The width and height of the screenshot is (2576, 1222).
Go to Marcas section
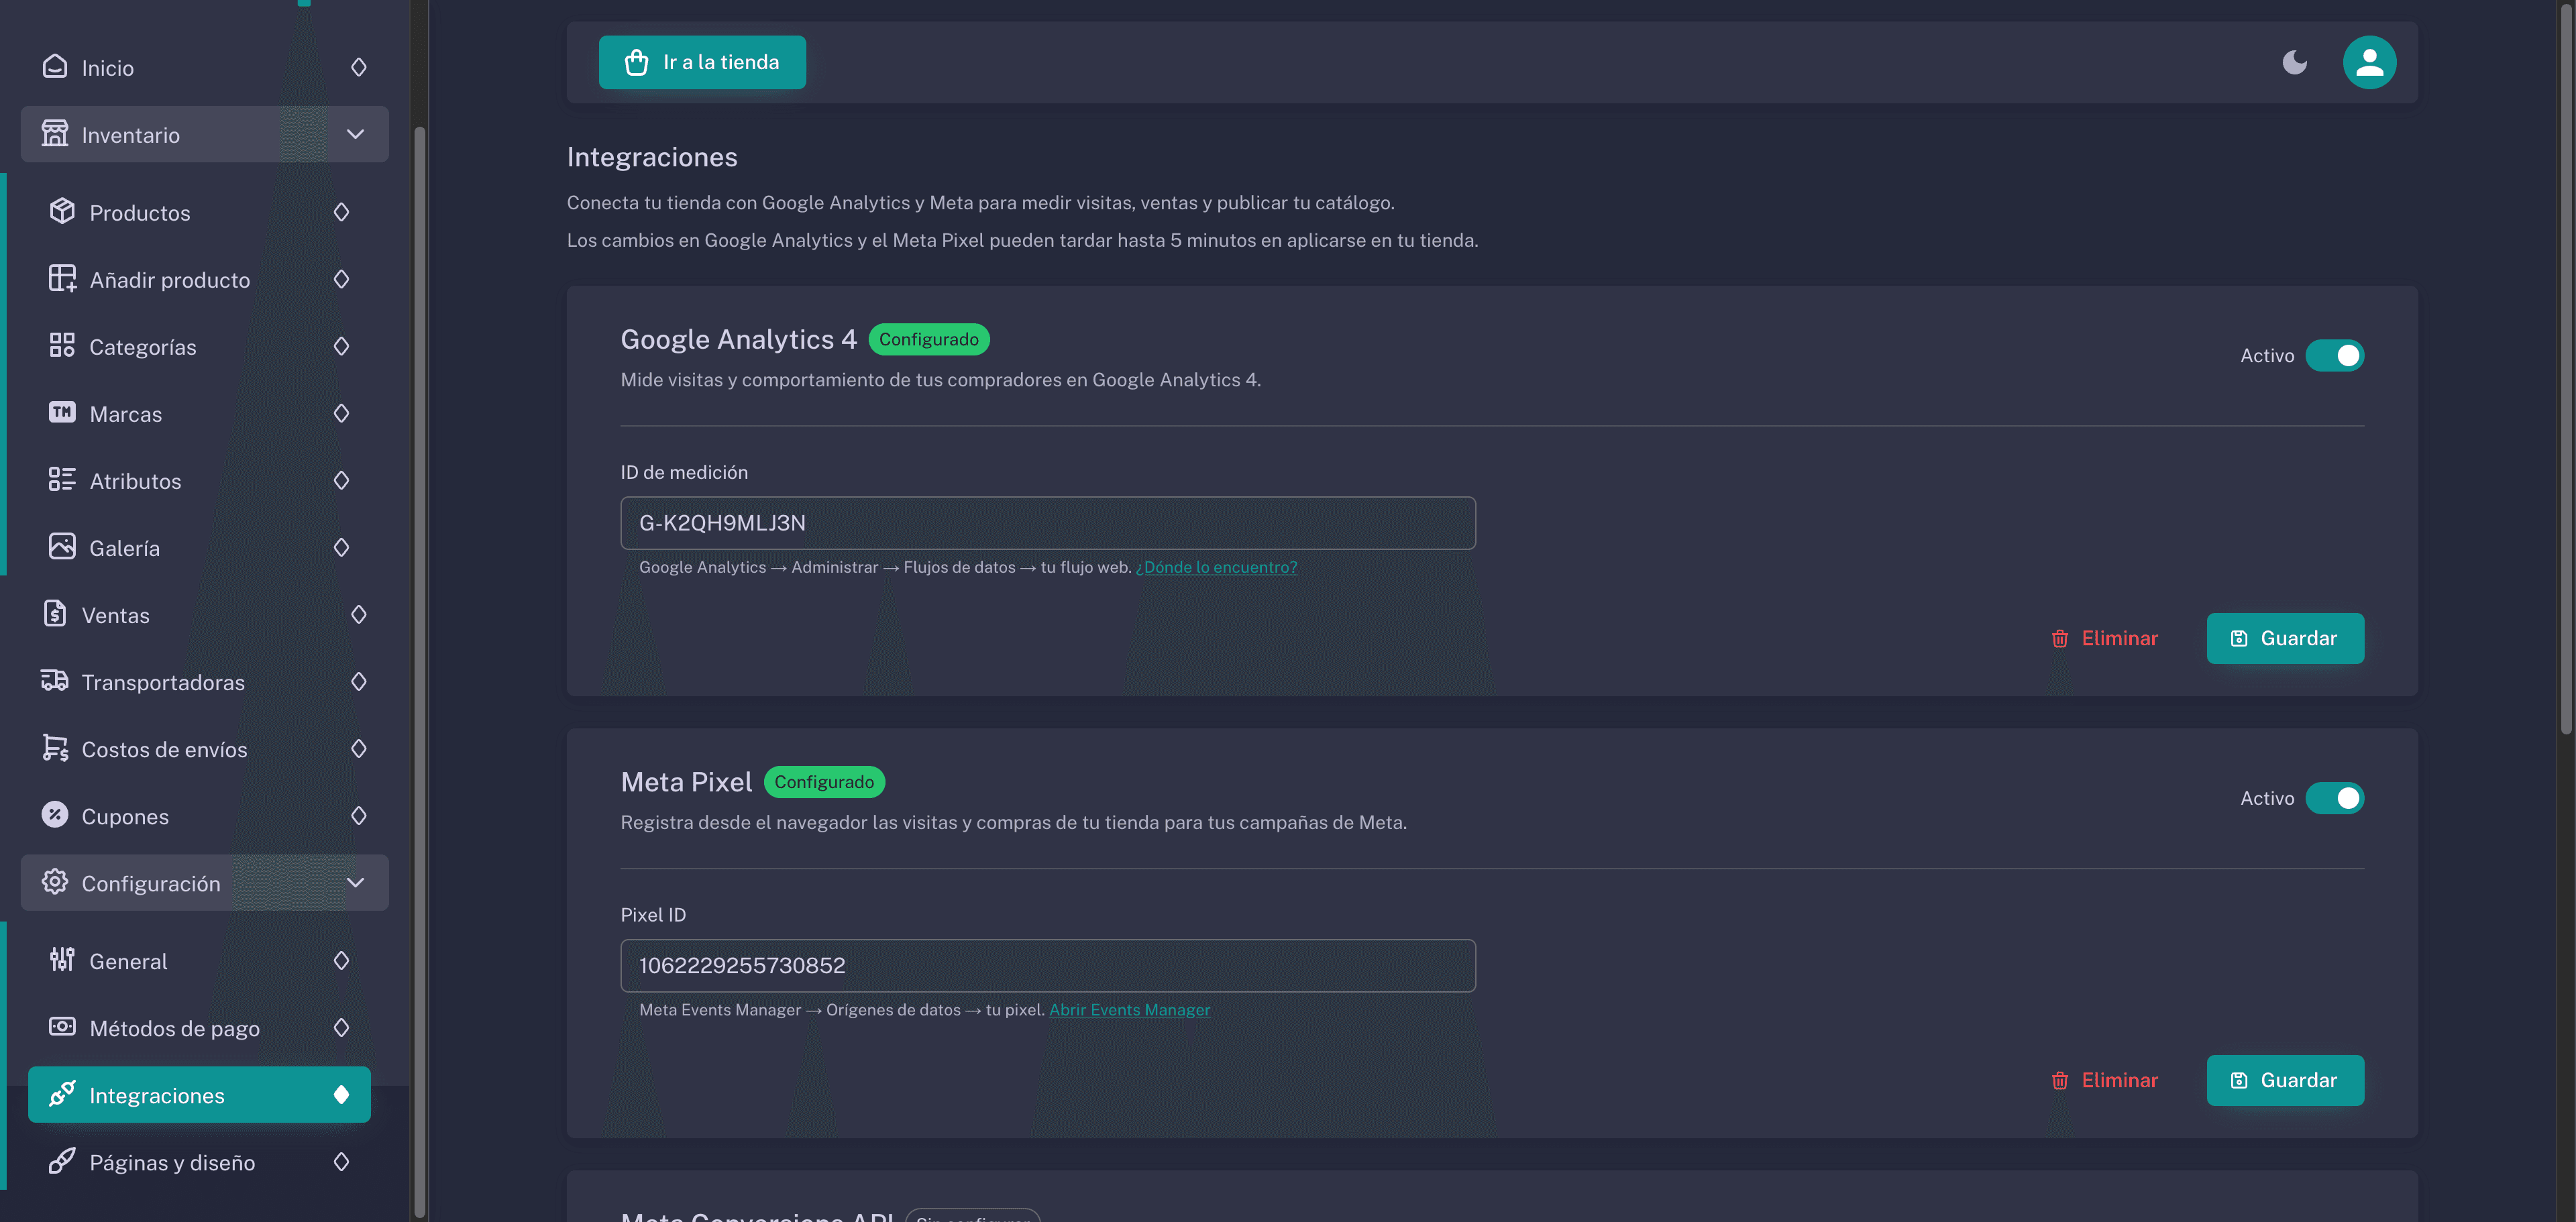click(199, 413)
